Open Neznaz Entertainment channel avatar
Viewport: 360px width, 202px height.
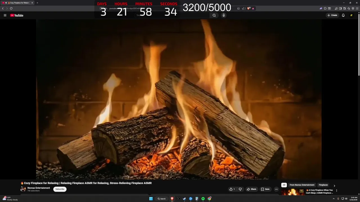point(23,189)
